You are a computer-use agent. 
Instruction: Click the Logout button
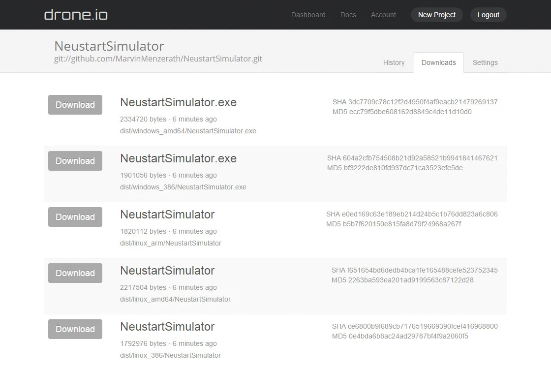[x=488, y=15]
